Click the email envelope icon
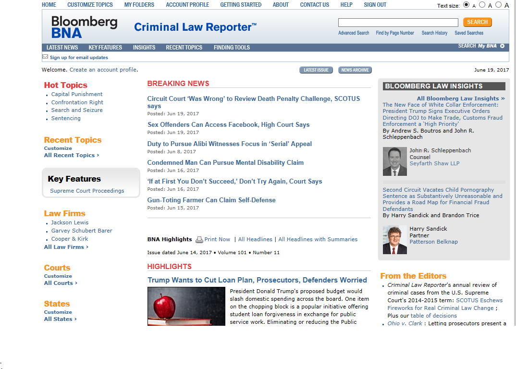516x369 pixels. tap(45, 57)
